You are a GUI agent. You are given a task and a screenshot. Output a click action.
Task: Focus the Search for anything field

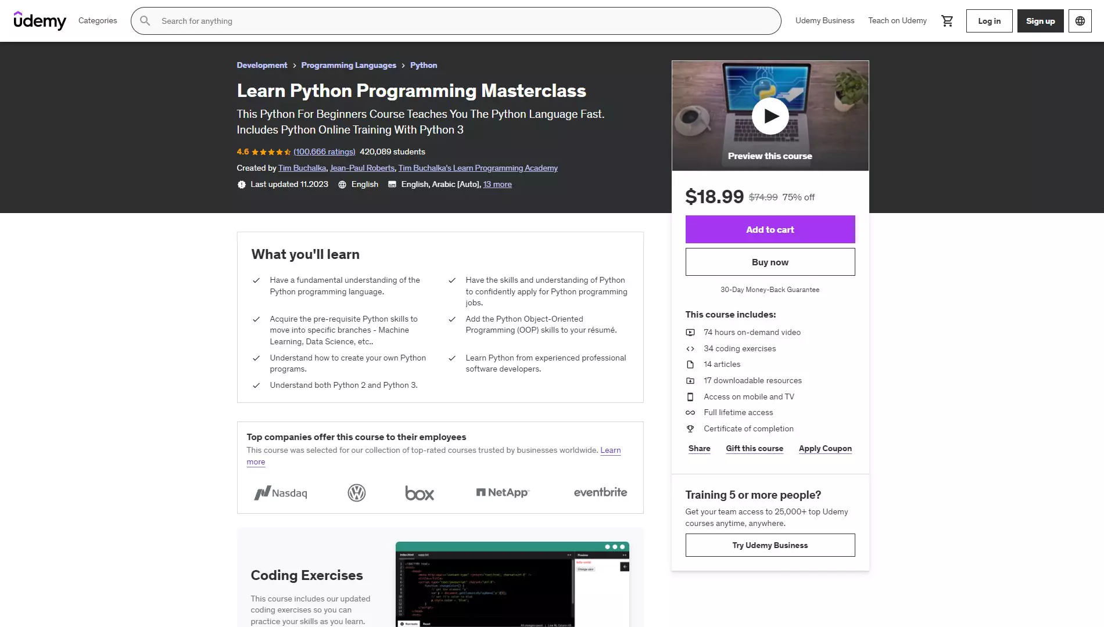click(456, 21)
